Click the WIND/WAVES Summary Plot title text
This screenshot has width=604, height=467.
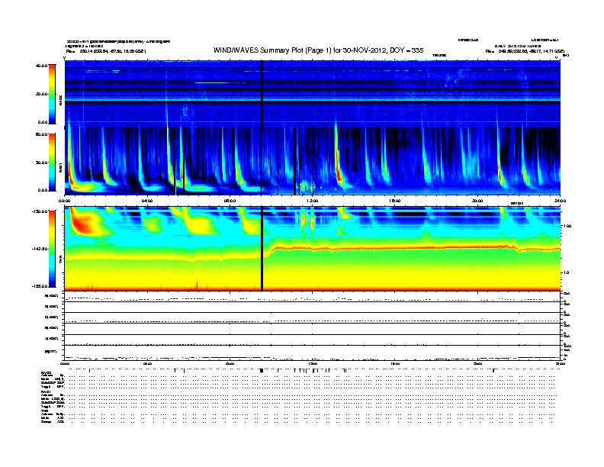tap(318, 50)
